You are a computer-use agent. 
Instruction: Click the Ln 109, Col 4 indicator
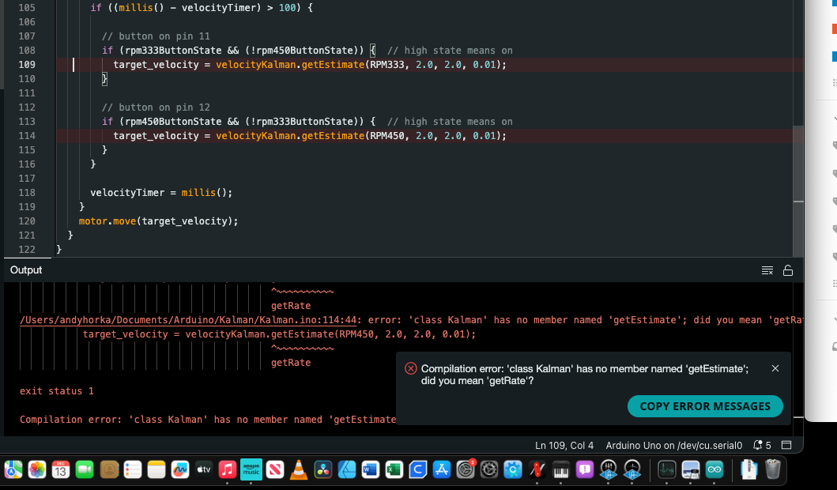(564, 446)
